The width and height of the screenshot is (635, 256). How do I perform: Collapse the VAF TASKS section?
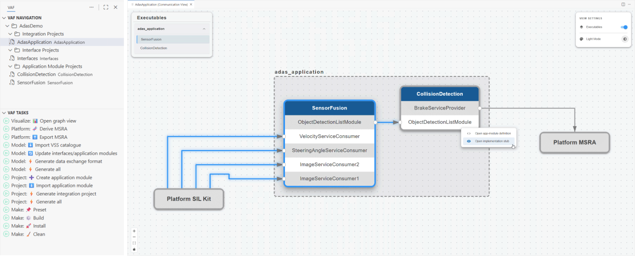pyautogui.click(x=4, y=113)
